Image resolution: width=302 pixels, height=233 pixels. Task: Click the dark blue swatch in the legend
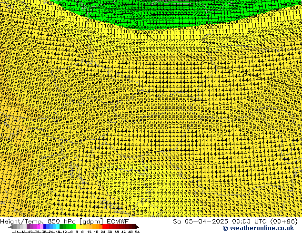pos(45,227)
